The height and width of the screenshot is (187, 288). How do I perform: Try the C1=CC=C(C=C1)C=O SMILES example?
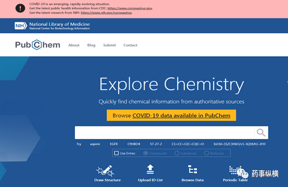click(x=187, y=144)
